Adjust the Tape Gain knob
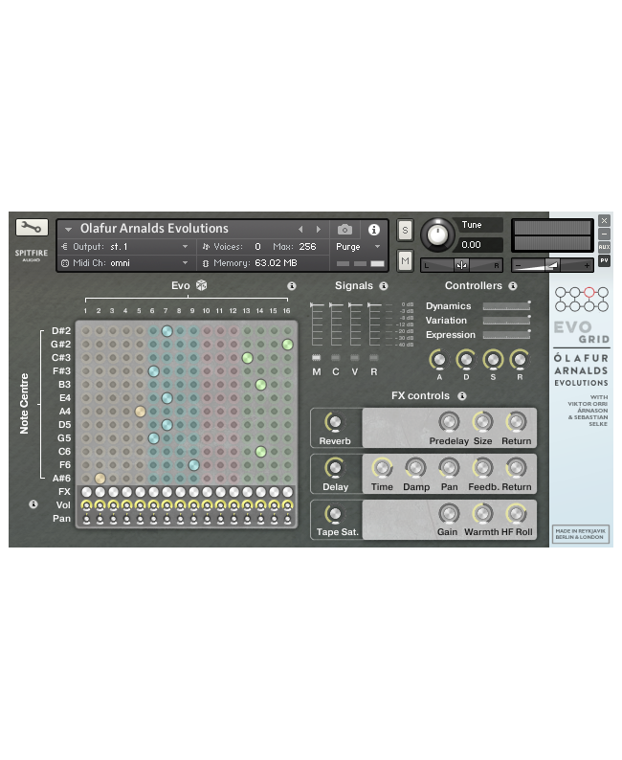This screenshot has width=622, height=760. 449,513
